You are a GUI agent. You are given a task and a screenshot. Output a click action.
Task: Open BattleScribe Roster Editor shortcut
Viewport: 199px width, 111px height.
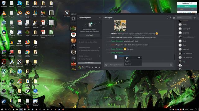(x=20, y=63)
